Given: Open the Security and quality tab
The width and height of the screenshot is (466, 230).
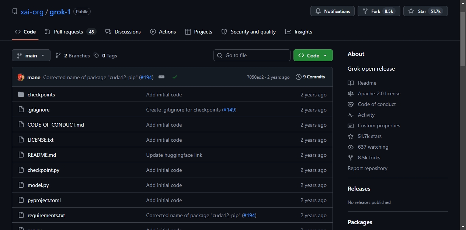Looking at the screenshot, I should click(248, 32).
